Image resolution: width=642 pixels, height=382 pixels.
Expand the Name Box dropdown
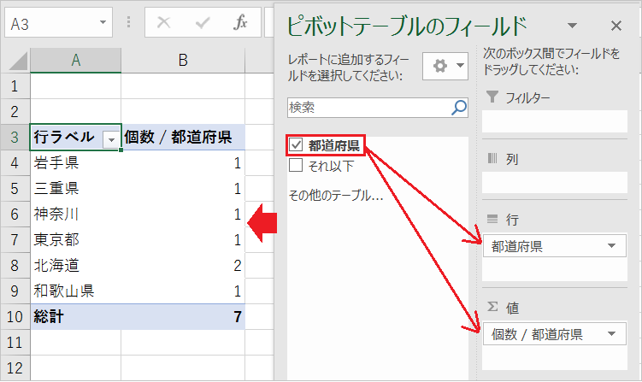pyautogui.click(x=103, y=22)
